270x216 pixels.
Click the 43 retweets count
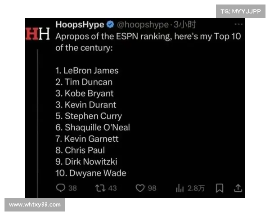click(112, 188)
